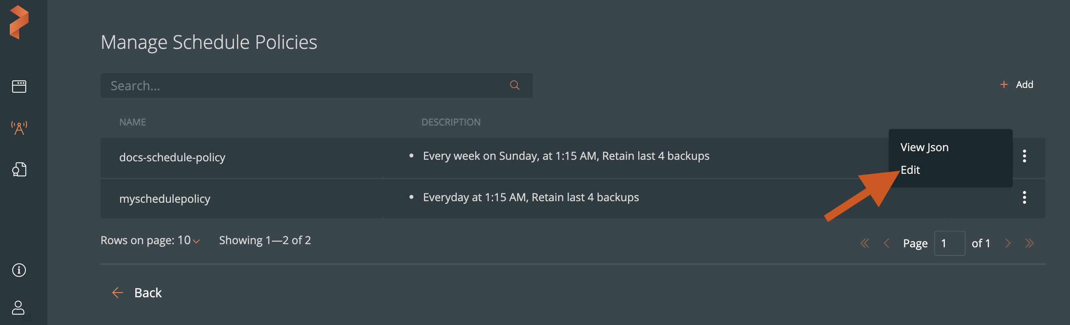
Task: Choose Edit from context menu
Action: [910, 170]
